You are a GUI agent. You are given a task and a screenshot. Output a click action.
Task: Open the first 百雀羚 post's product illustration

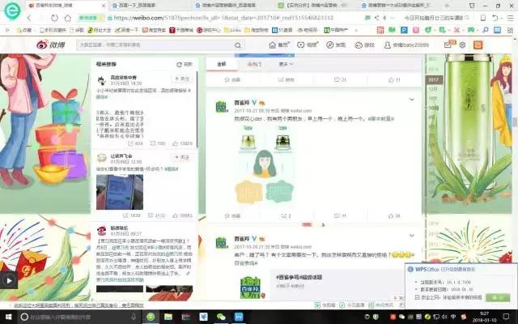tap(265, 164)
